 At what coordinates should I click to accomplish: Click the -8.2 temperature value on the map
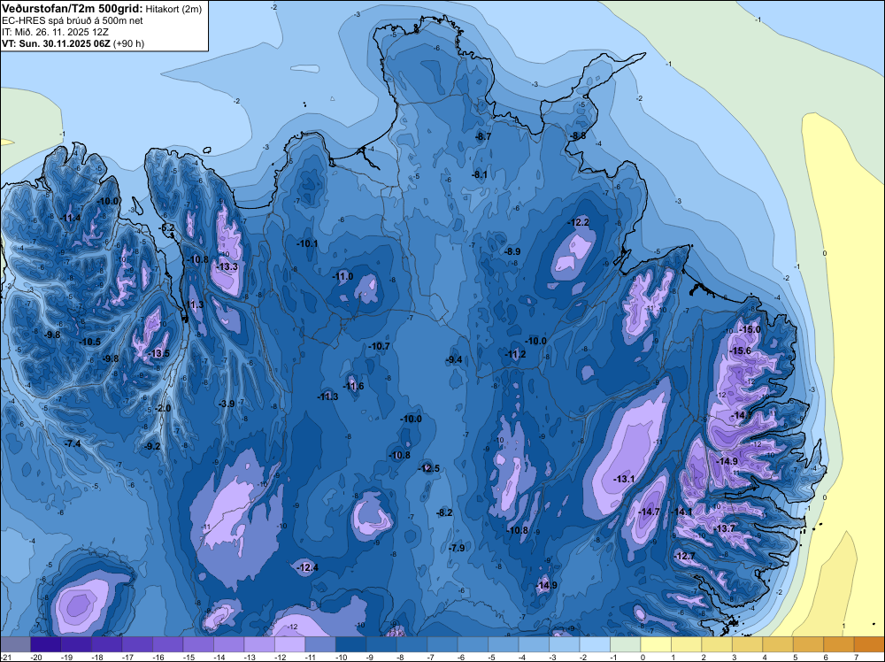(x=445, y=513)
